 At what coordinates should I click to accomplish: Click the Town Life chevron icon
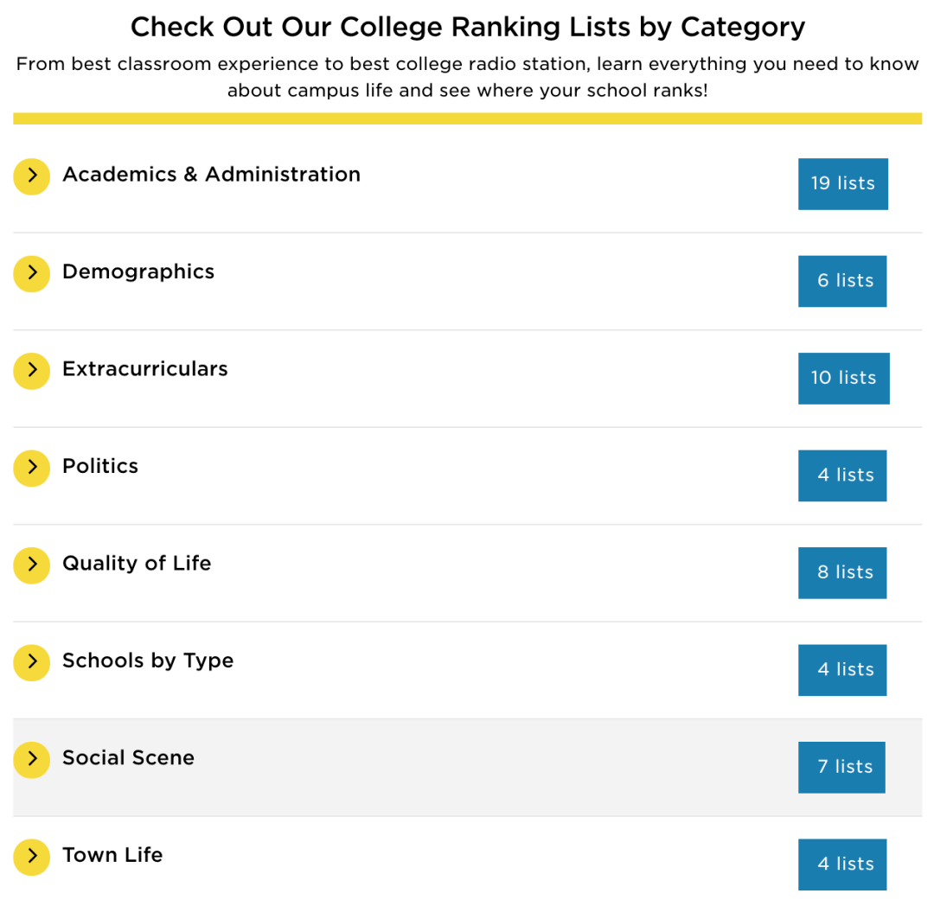point(32,857)
